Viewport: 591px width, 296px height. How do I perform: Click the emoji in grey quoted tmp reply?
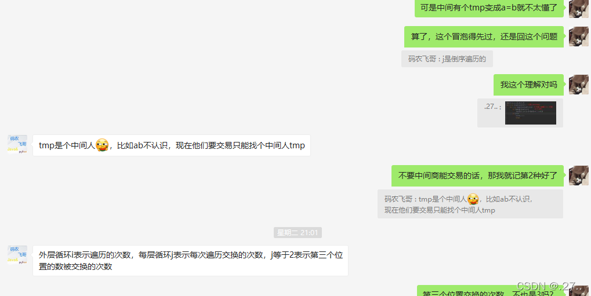coord(473,199)
